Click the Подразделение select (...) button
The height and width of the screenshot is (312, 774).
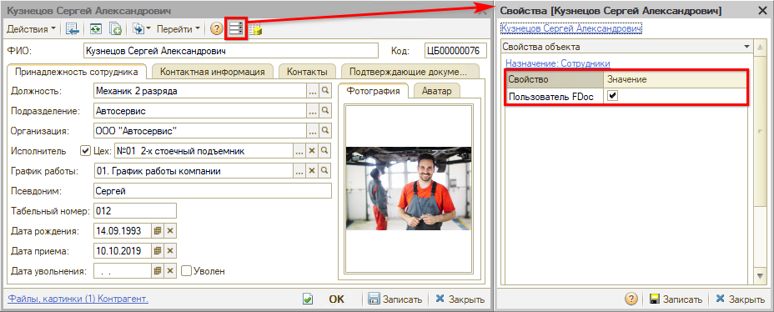pyautogui.click(x=312, y=111)
